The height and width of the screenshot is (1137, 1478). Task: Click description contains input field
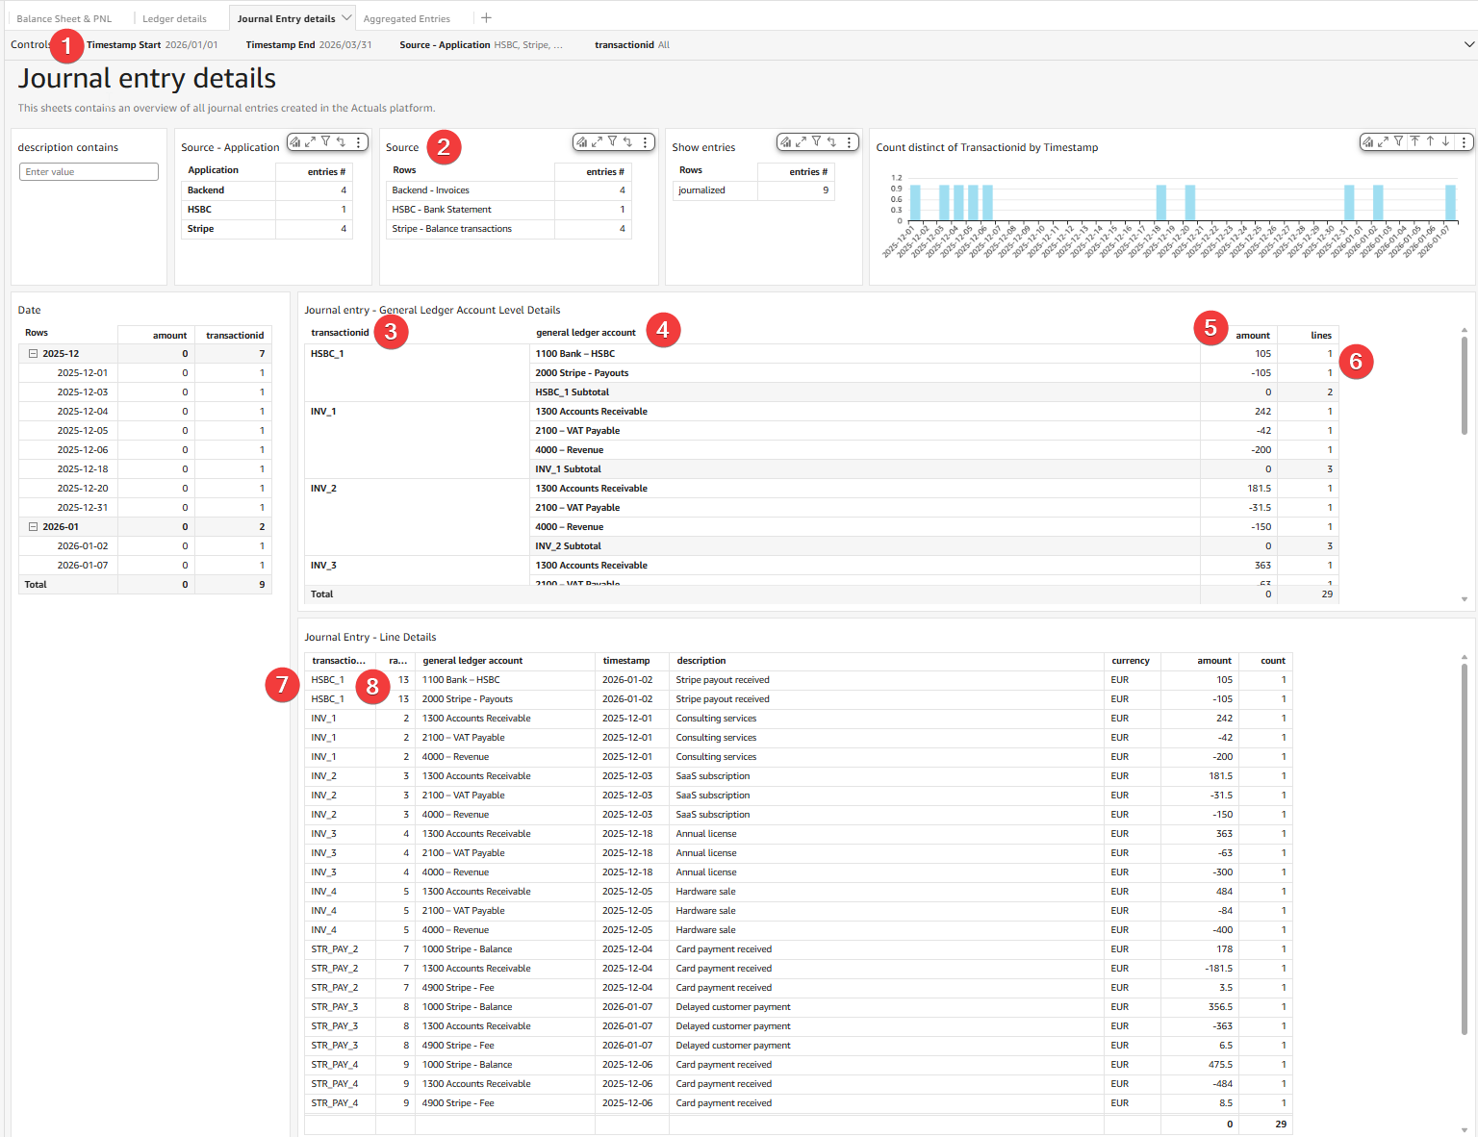pos(89,171)
